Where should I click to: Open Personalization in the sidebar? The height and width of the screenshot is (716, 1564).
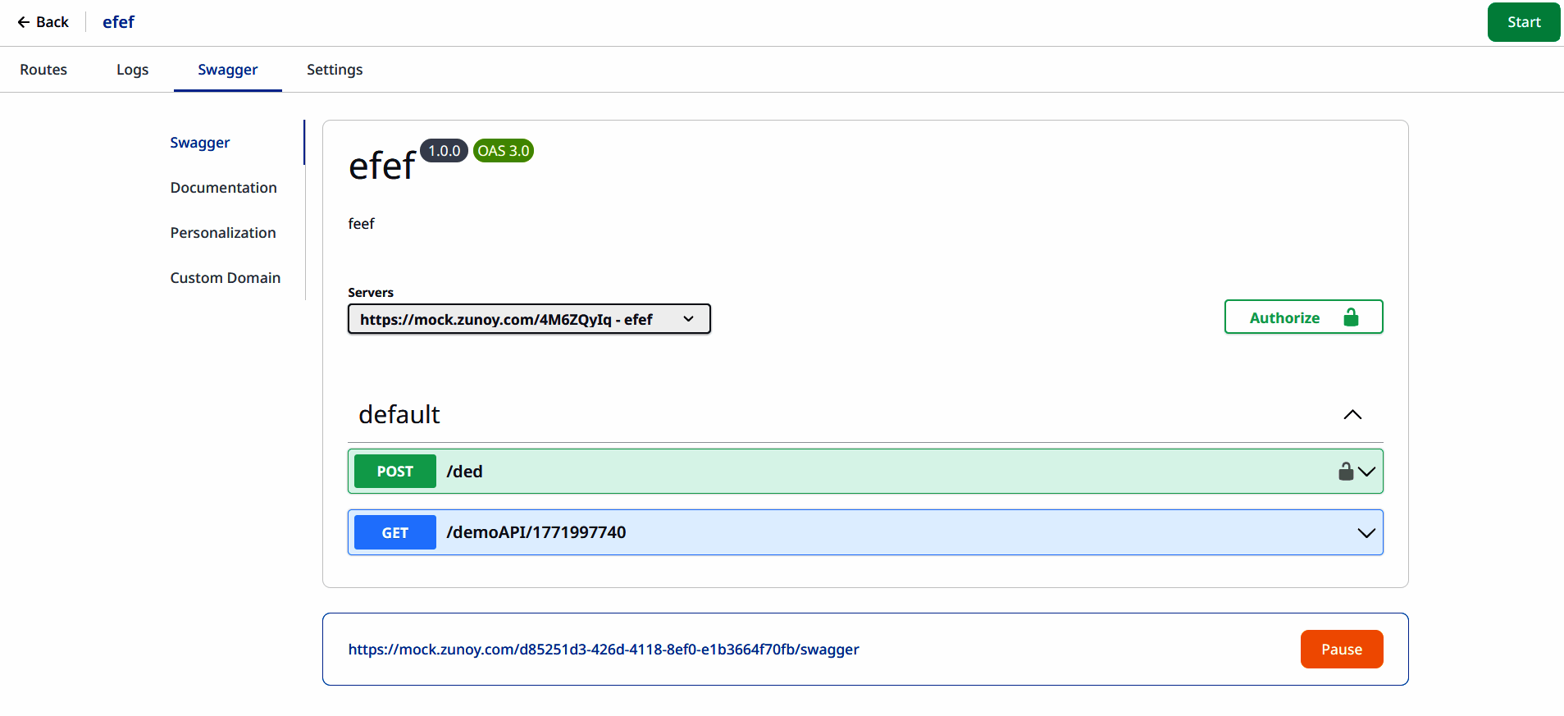click(x=223, y=233)
